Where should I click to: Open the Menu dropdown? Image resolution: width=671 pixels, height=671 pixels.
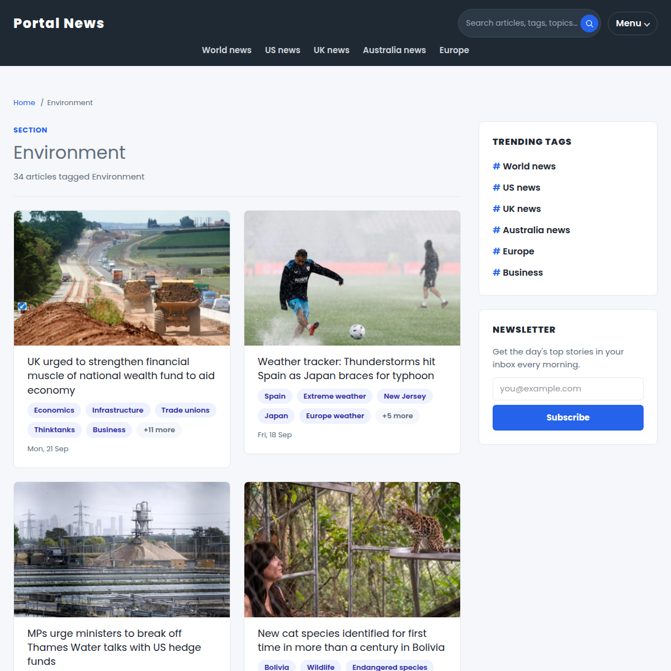(x=632, y=23)
